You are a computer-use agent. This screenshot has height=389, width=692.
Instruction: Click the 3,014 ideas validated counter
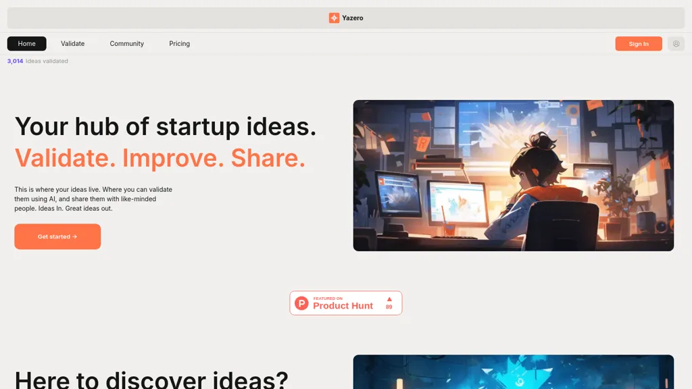[38, 61]
